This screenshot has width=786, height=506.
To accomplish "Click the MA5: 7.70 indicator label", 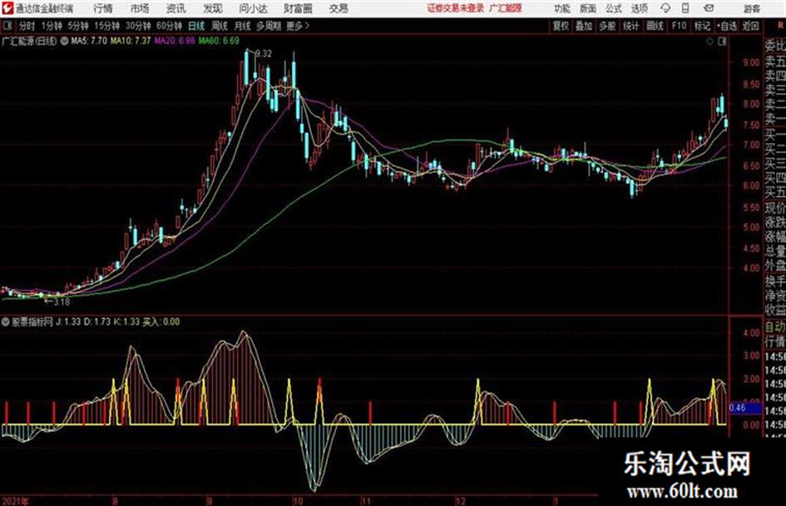I will coord(89,41).
